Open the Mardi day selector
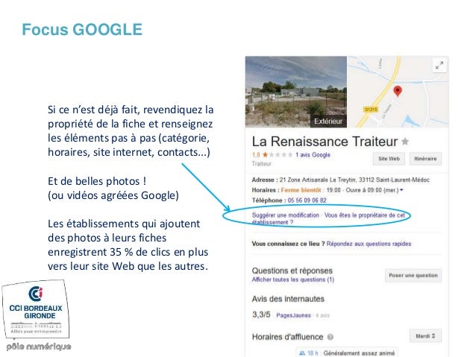 [x=425, y=336]
